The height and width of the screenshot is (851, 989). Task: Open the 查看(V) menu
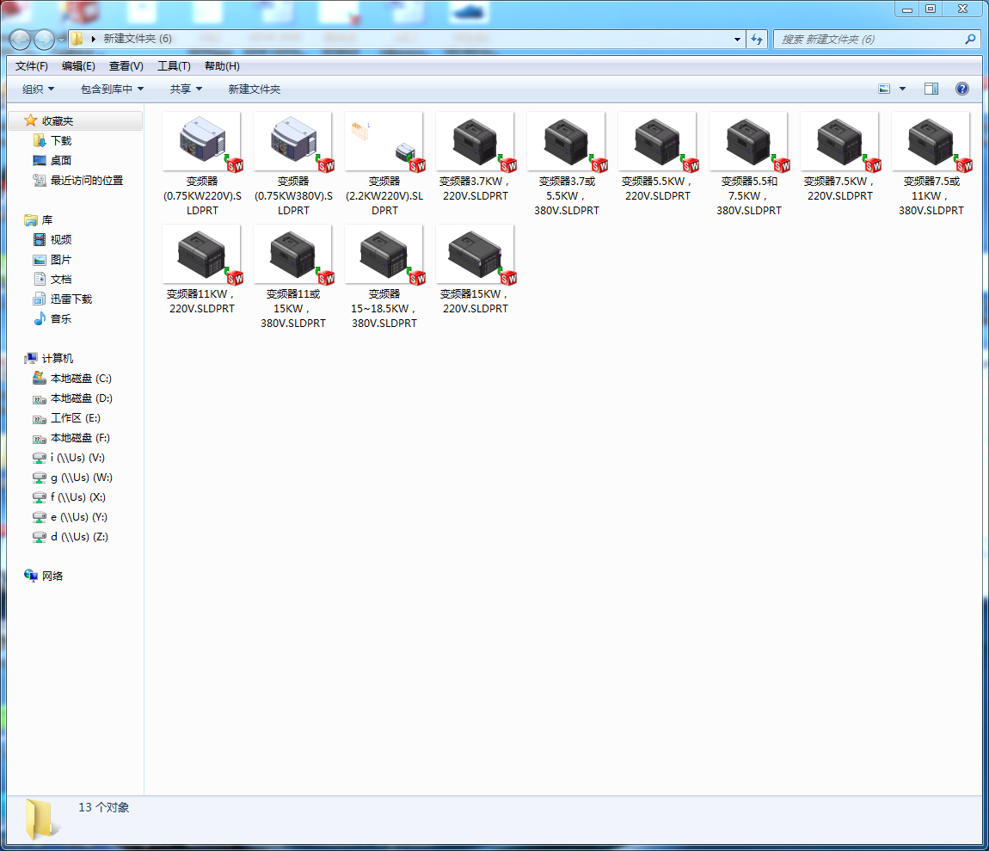pos(126,66)
